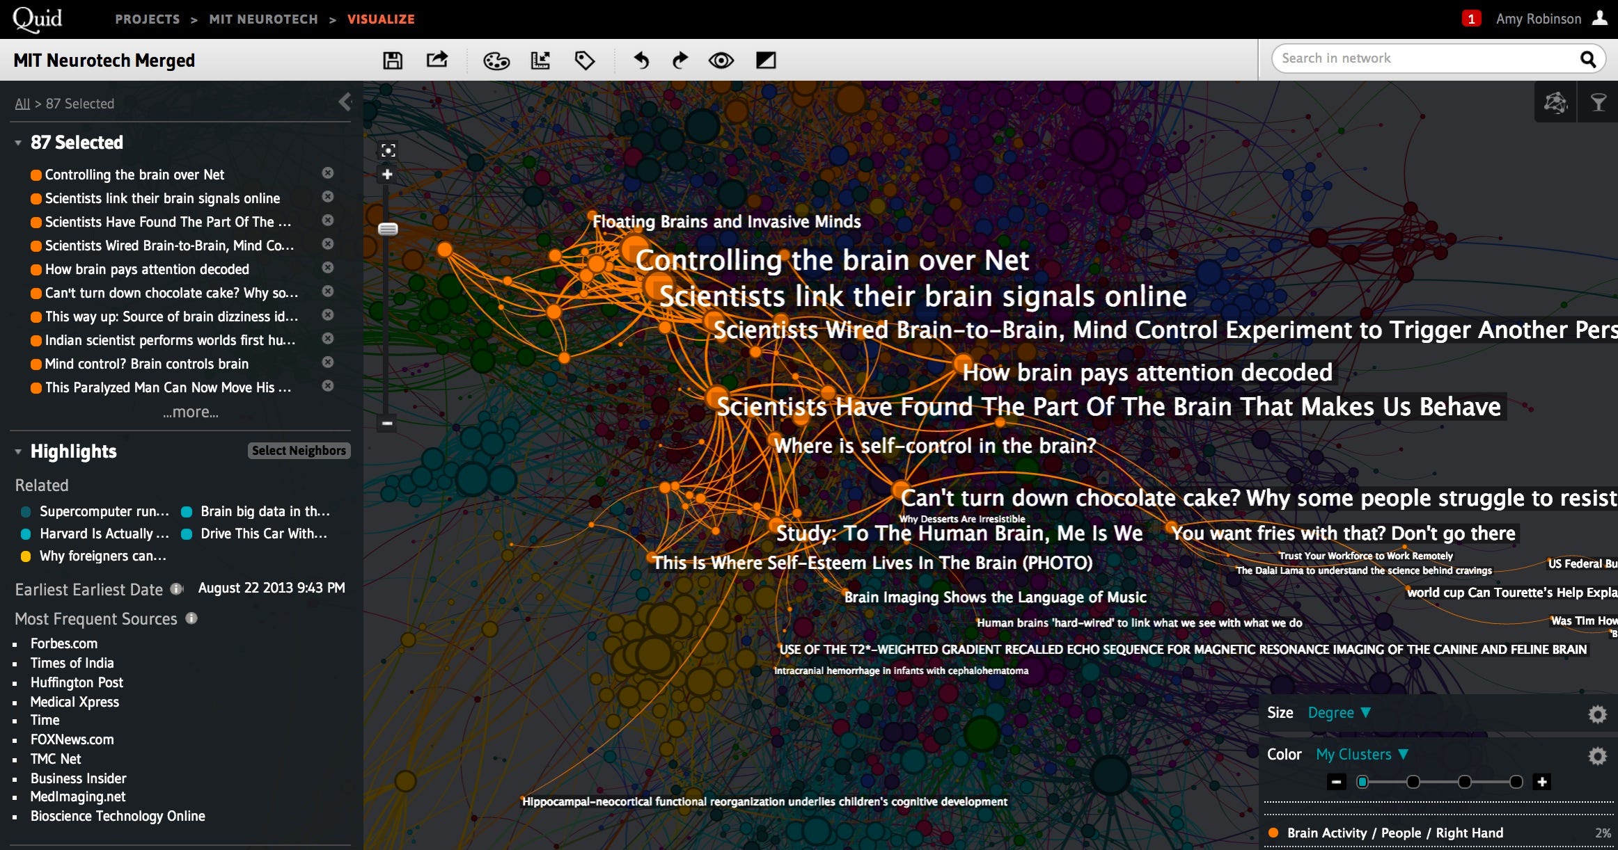Image resolution: width=1618 pixels, height=850 pixels.
Task: Open the color palette icon
Action: [496, 61]
